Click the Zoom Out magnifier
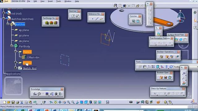198x111 pixels. pyautogui.click(x=73, y=102)
